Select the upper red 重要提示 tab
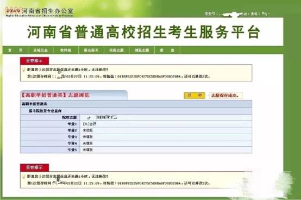 click(x=35, y=61)
